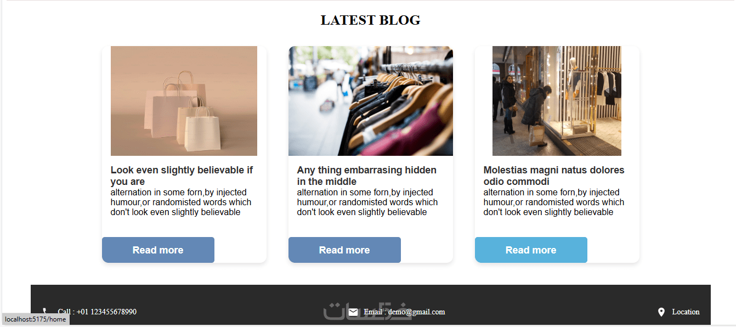Click light blue Read more button
The image size is (736, 327).
click(531, 250)
